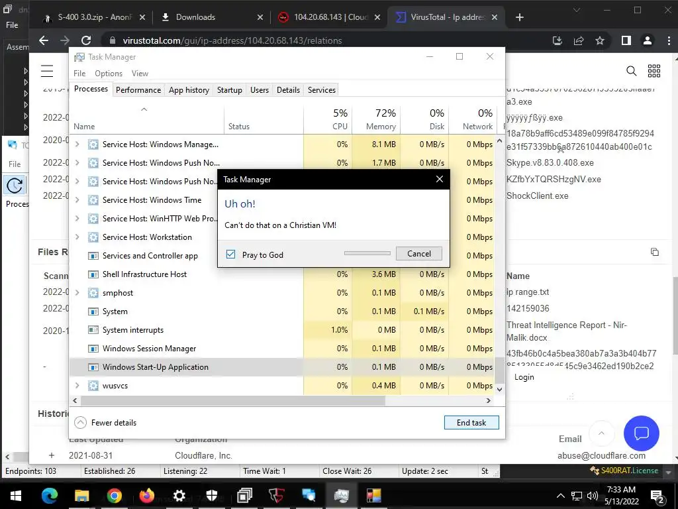The image size is (678, 509).
Task: Click Cancel in the Uh oh dialog
Action: click(418, 254)
